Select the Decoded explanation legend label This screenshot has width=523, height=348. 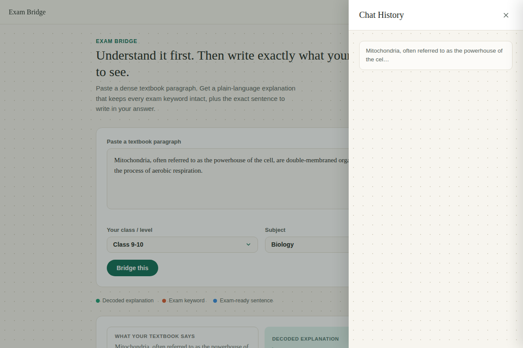coord(128,301)
